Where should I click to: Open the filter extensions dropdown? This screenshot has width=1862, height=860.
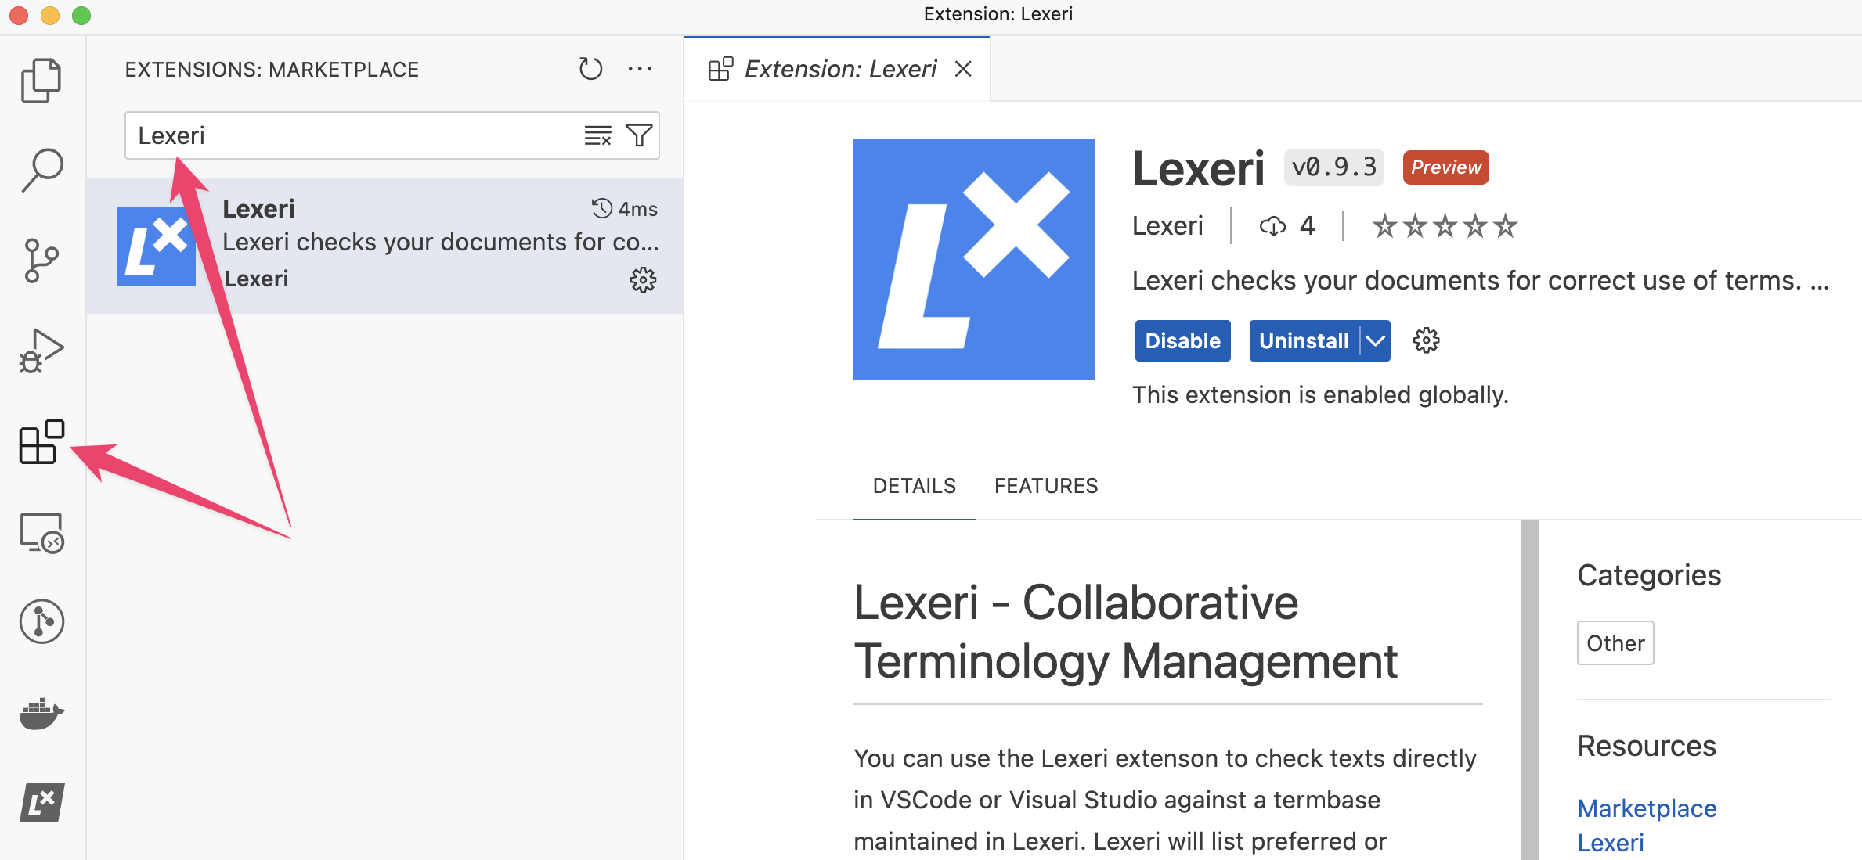pyautogui.click(x=638, y=135)
